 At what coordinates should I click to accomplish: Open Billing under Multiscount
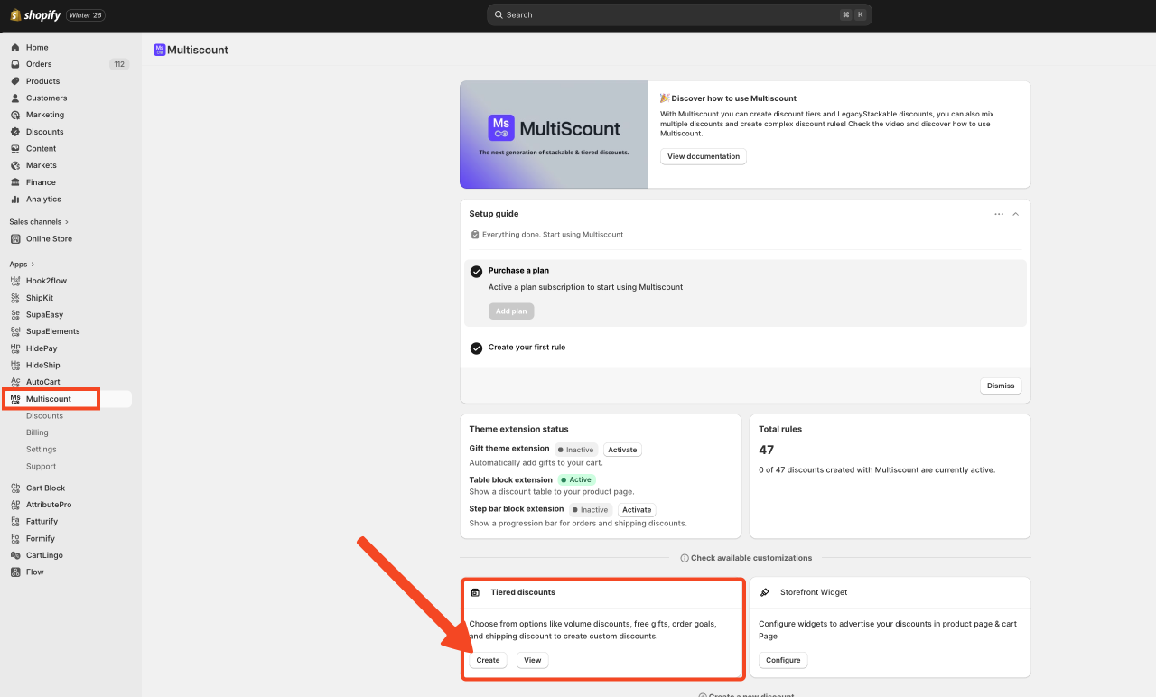tap(37, 432)
